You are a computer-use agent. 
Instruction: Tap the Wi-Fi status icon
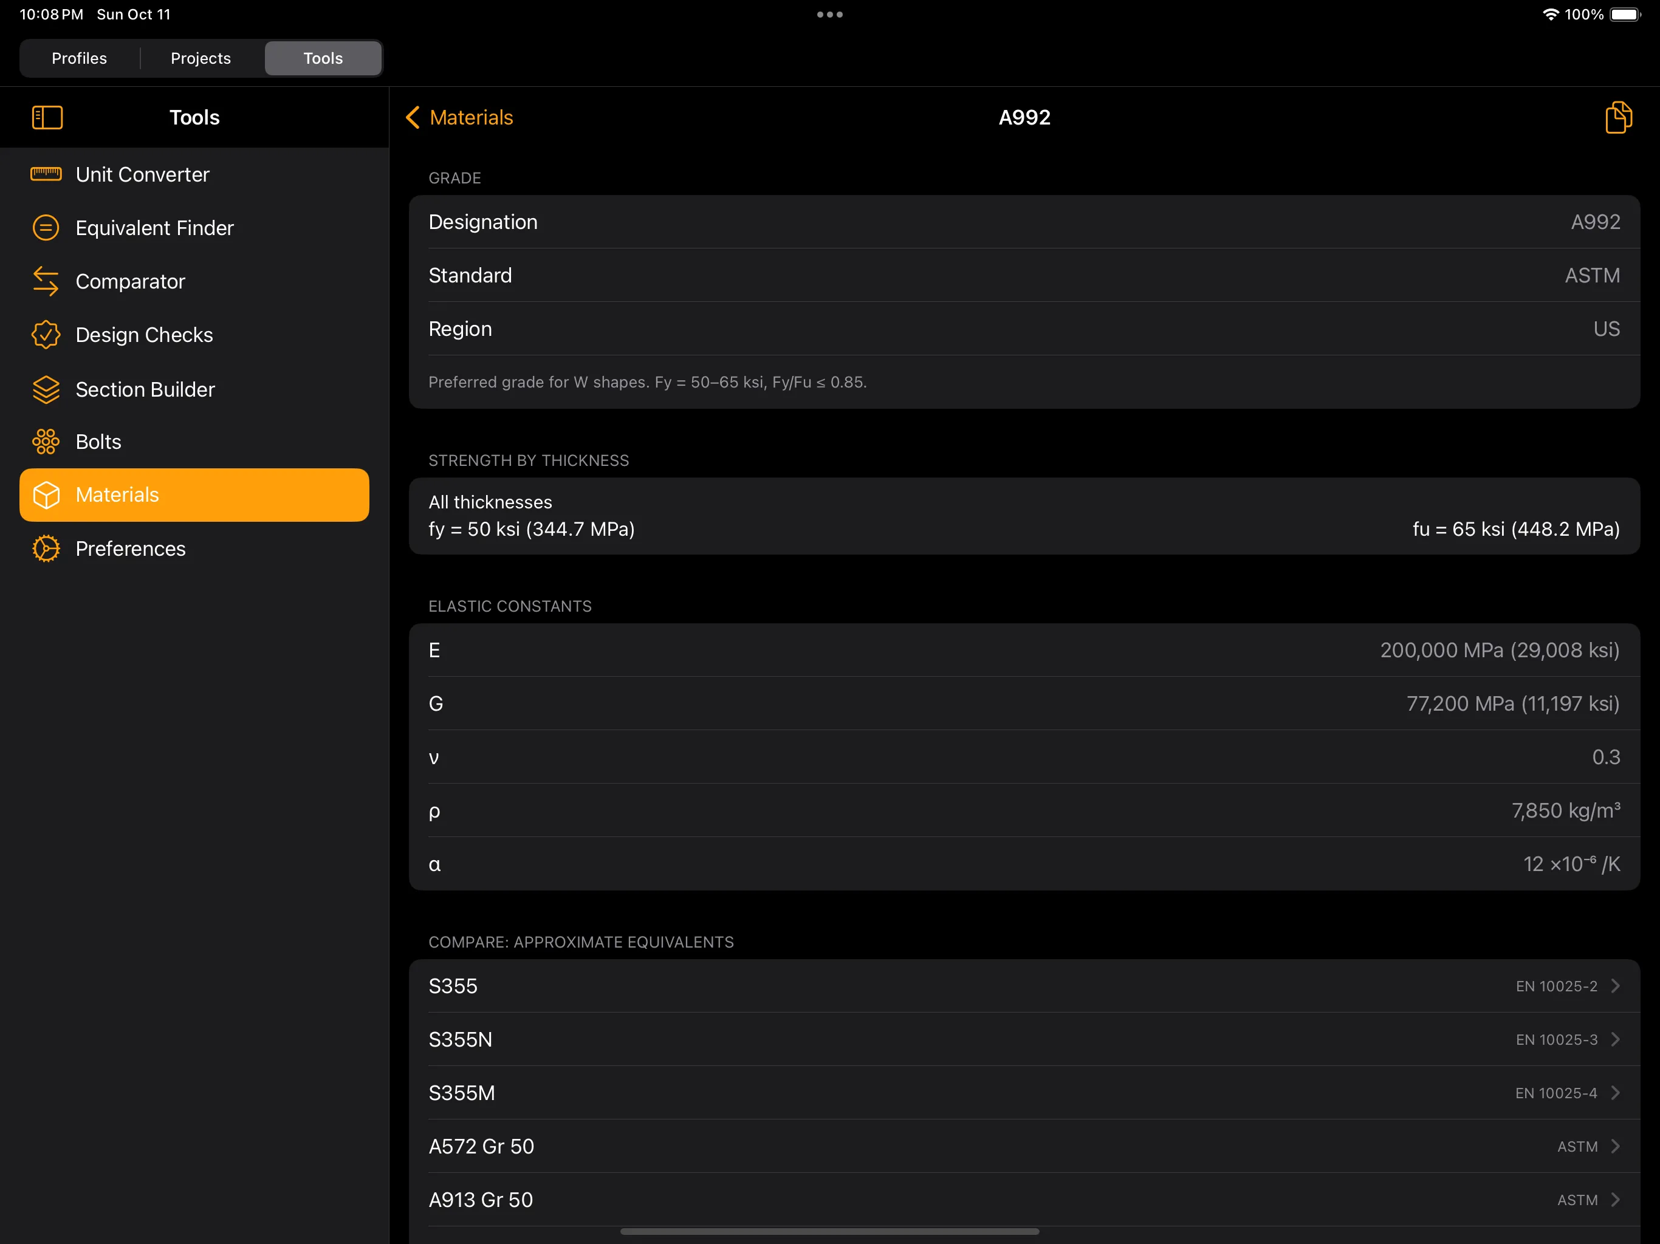[x=1551, y=14]
